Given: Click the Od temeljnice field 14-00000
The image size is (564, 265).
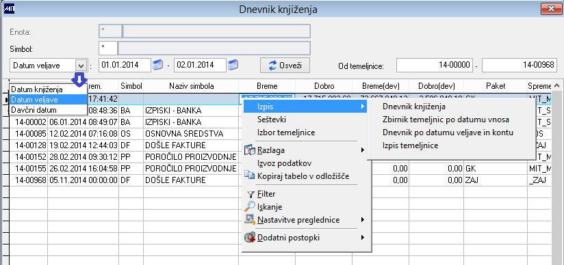Looking at the screenshot, I should coord(434,65).
